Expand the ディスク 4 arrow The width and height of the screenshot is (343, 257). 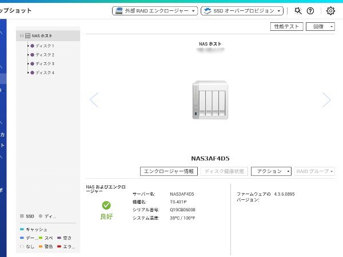coord(28,73)
